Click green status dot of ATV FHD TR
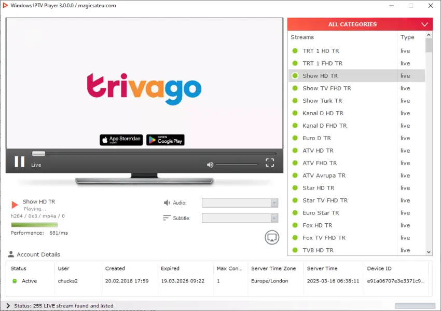Screen dimensions: 441x311 click(295, 163)
